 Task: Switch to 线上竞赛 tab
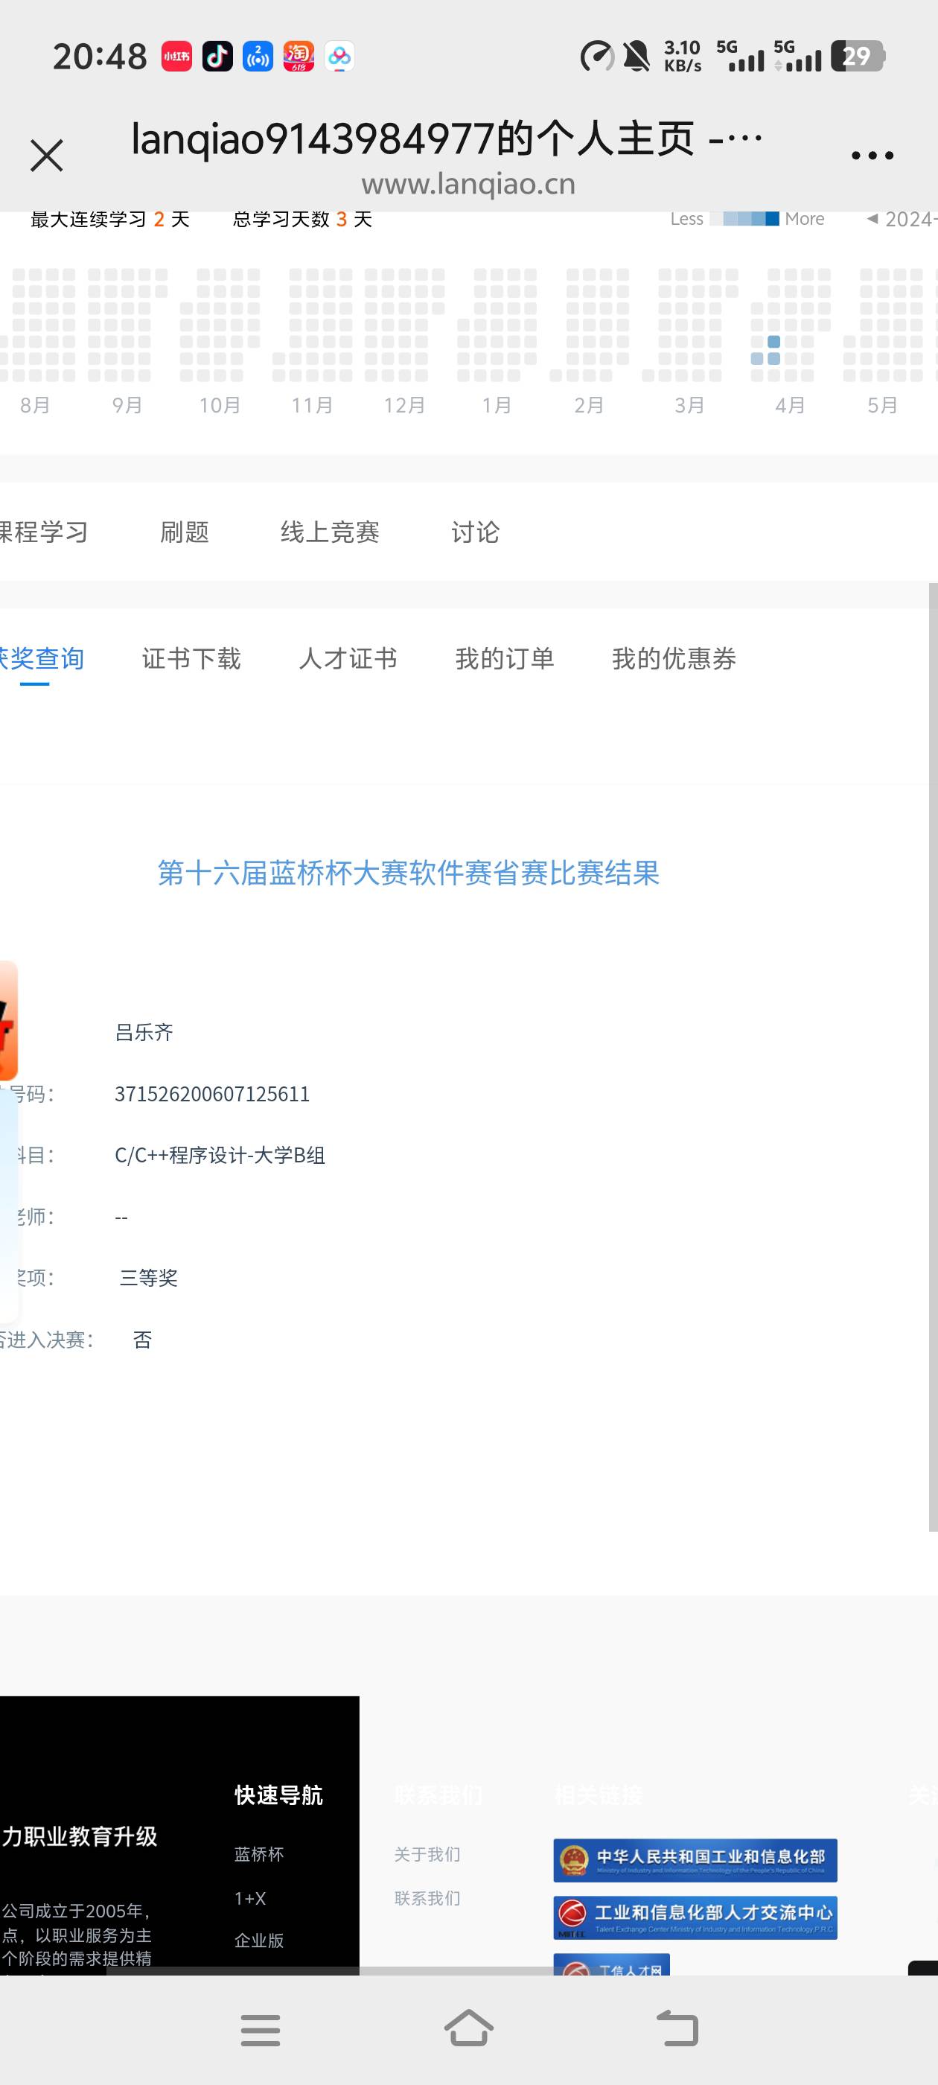pyautogui.click(x=331, y=532)
